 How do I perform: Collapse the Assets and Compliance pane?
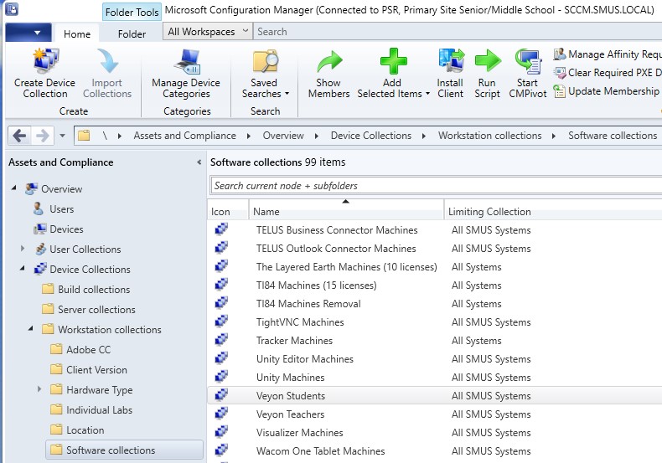[x=199, y=162]
